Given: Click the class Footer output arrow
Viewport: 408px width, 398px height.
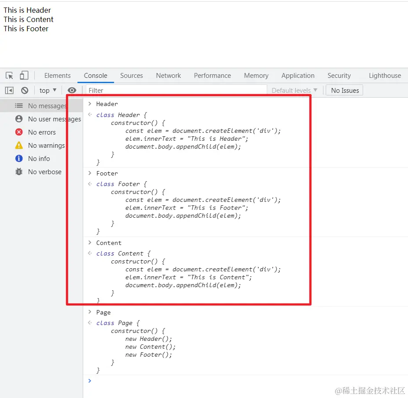Looking at the screenshot, I should 90,184.
